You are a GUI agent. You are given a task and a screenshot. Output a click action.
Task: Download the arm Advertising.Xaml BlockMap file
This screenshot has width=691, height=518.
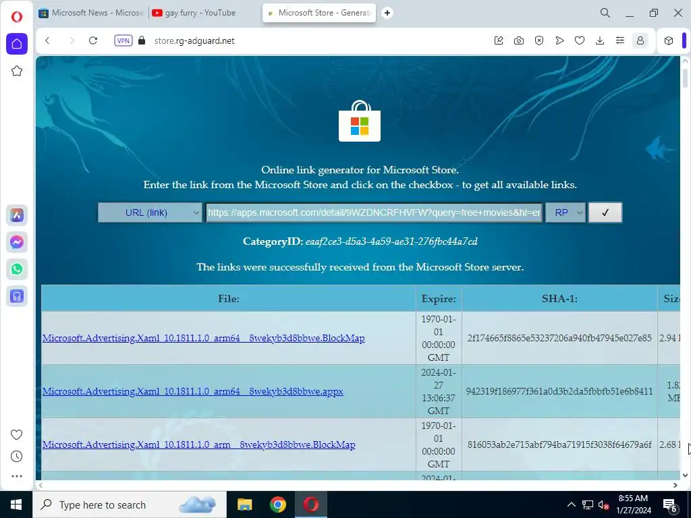[199, 445]
